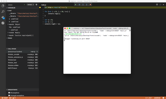Click the breakpoint marker on line 1
The height and width of the screenshot is (99, 166).
[40, 7]
